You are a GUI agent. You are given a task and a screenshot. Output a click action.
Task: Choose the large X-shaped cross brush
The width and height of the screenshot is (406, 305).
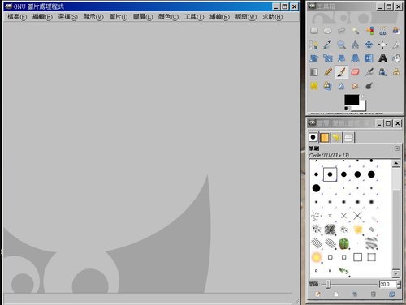(357, 216)
